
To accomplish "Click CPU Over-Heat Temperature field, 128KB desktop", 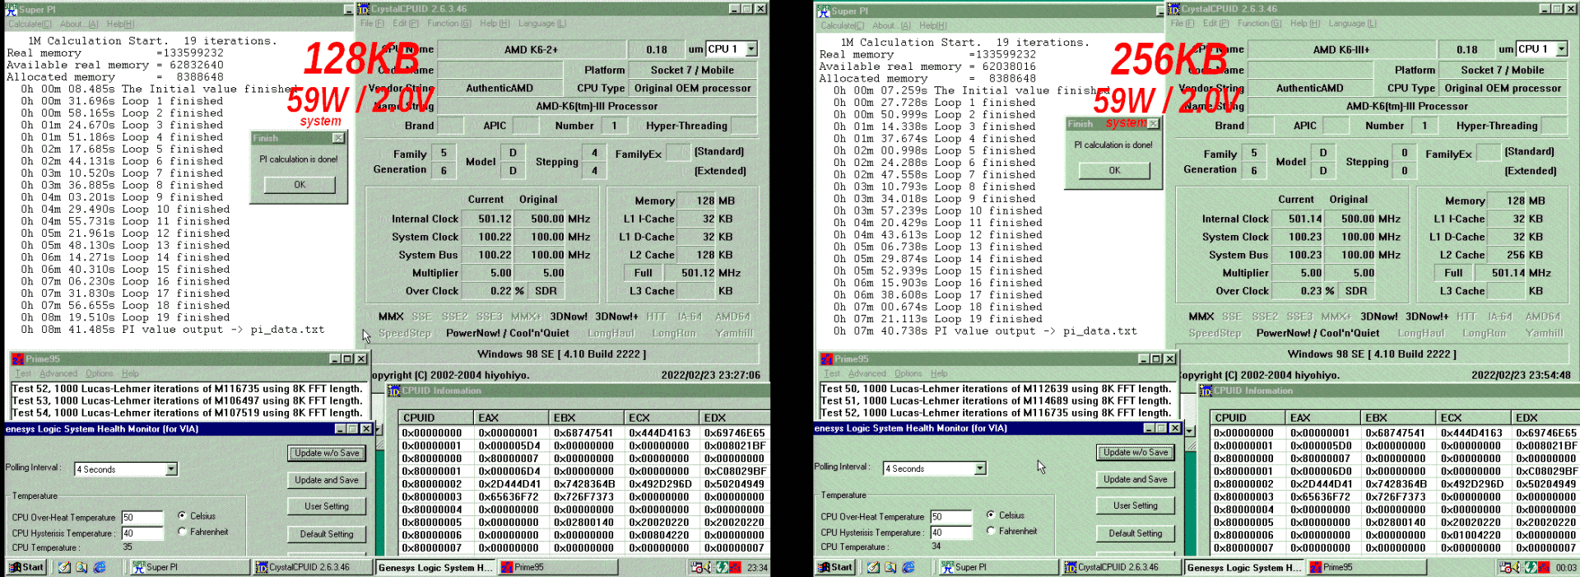I will pyautogui.click(x=142, y=518).
